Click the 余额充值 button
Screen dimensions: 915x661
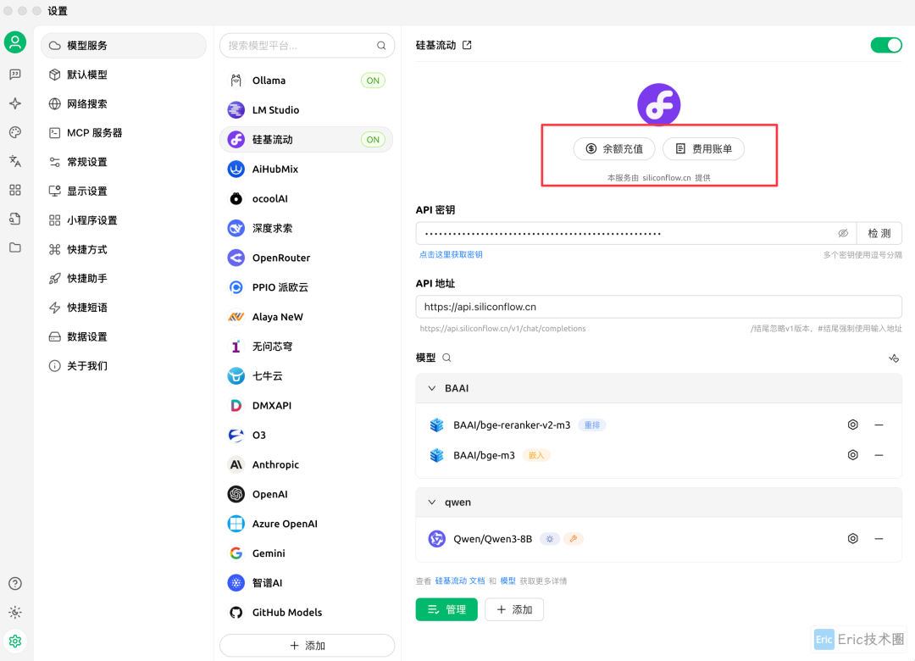click(614, 149)
